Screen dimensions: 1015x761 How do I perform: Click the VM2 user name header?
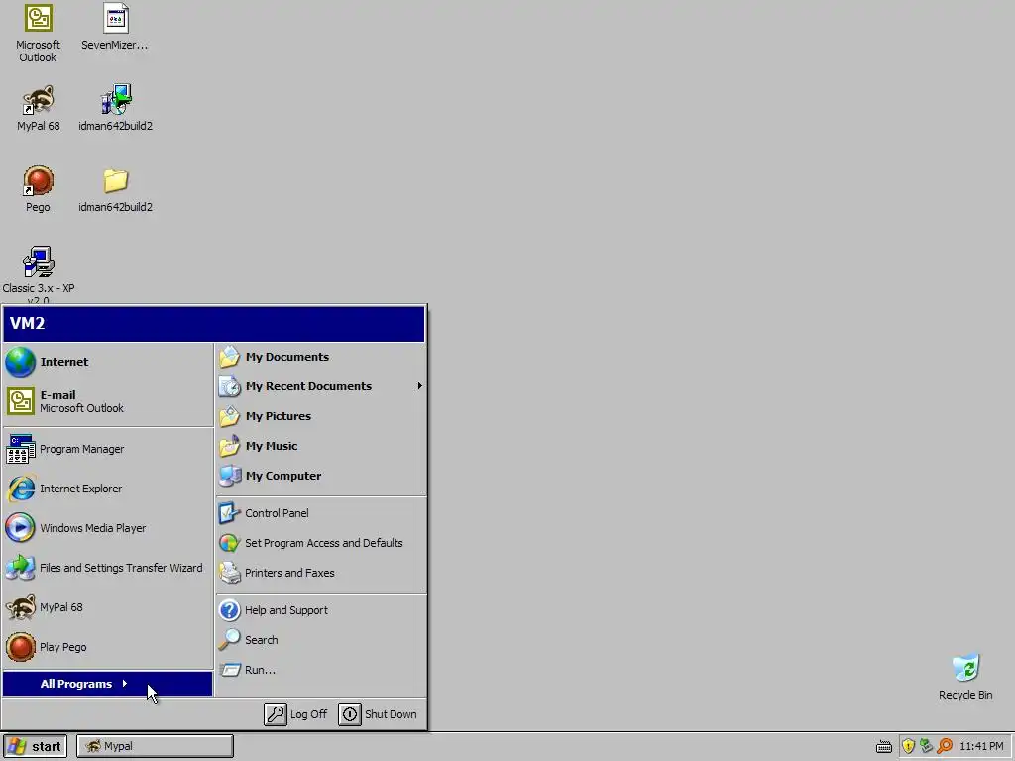tap(214, 324)
